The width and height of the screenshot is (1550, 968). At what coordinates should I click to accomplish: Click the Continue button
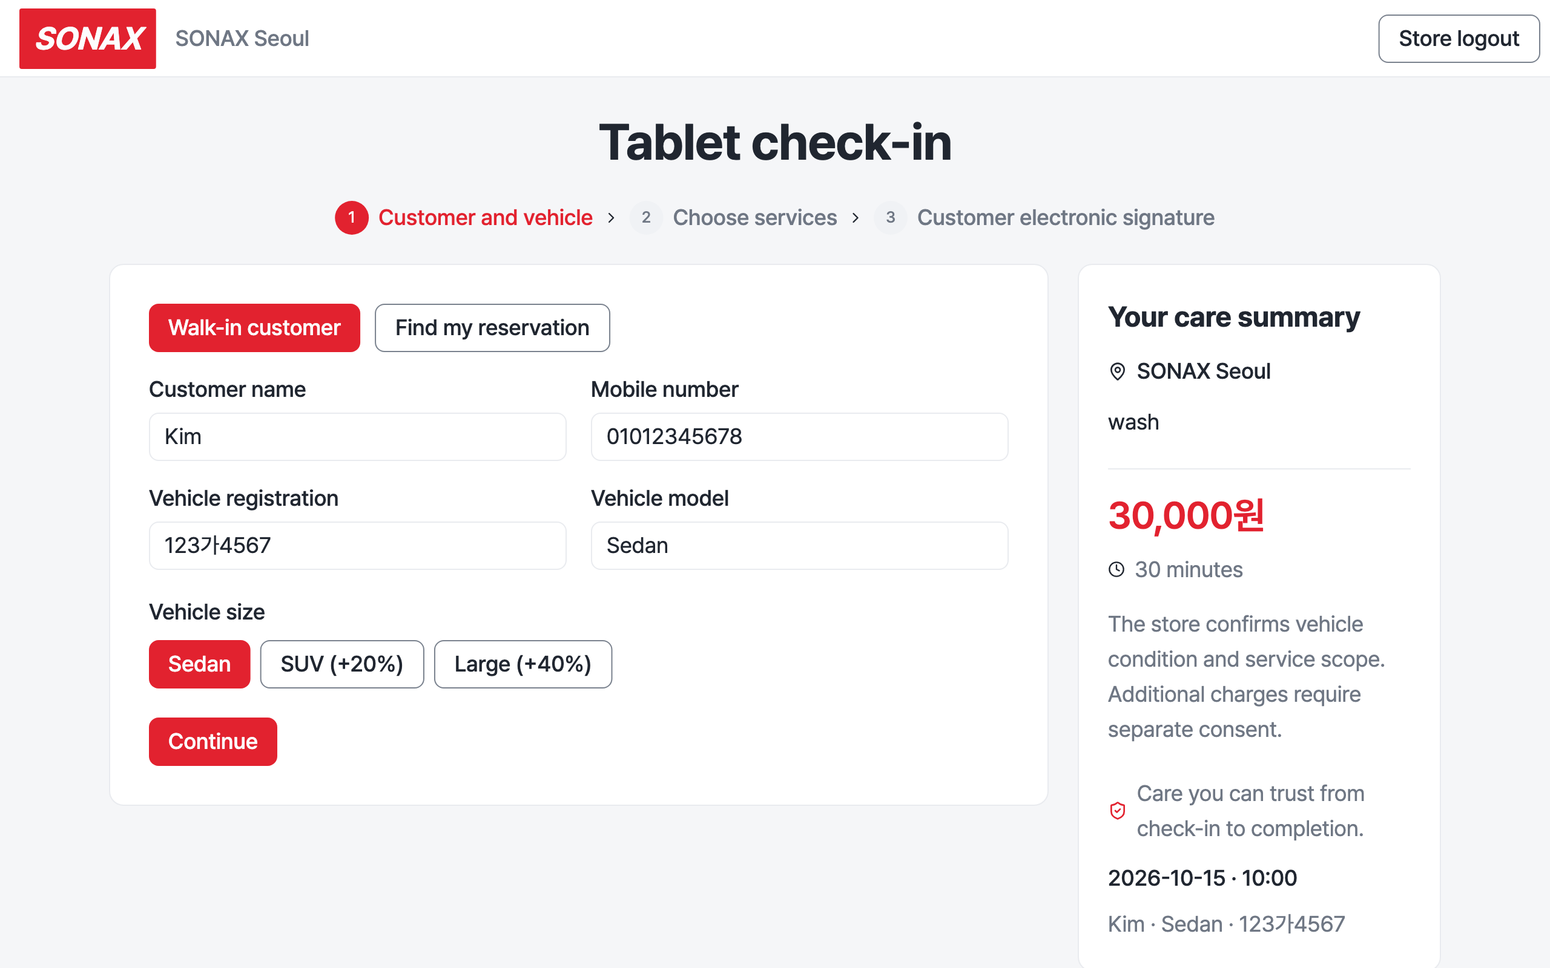[x=213, y=741]
